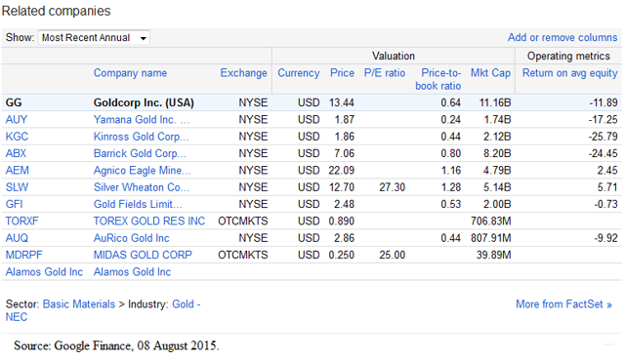Screen dimensions: 625x361
Task: Open Gold Fields Limit company link
Action: (138, 204)
